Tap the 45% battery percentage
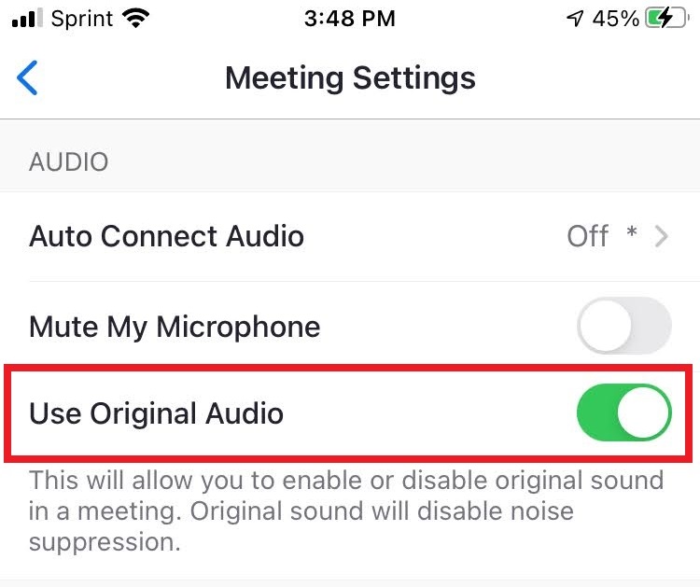 click(x=616, y=19)
